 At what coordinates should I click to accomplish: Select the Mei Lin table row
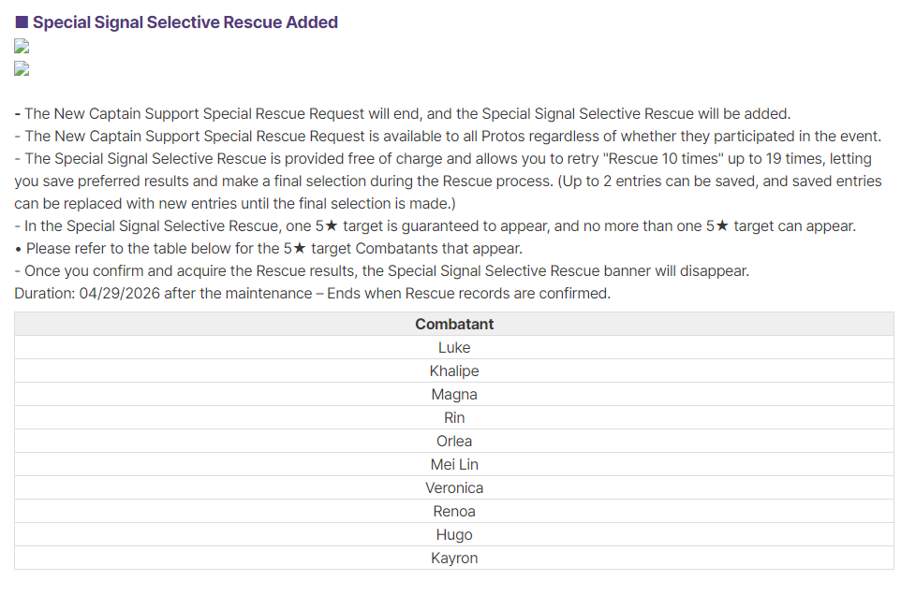(454, 464)
